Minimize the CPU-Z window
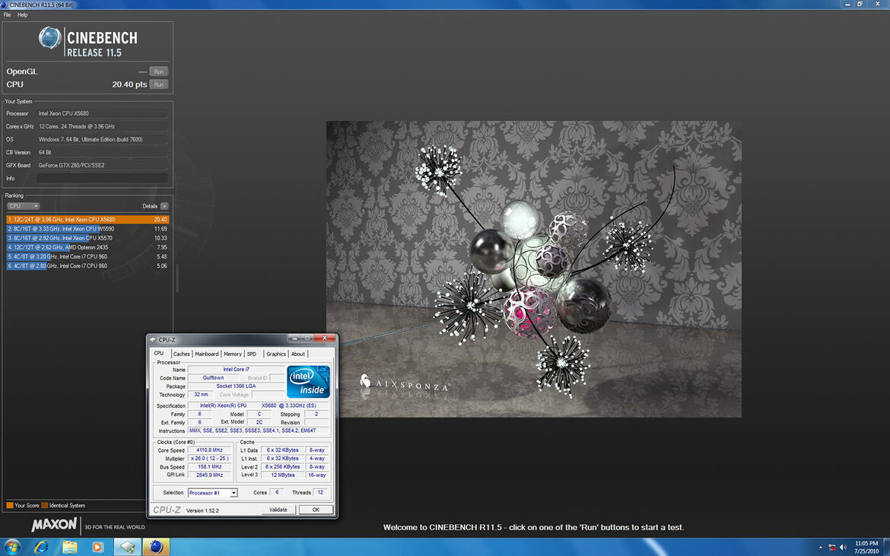 coord(294,338)
